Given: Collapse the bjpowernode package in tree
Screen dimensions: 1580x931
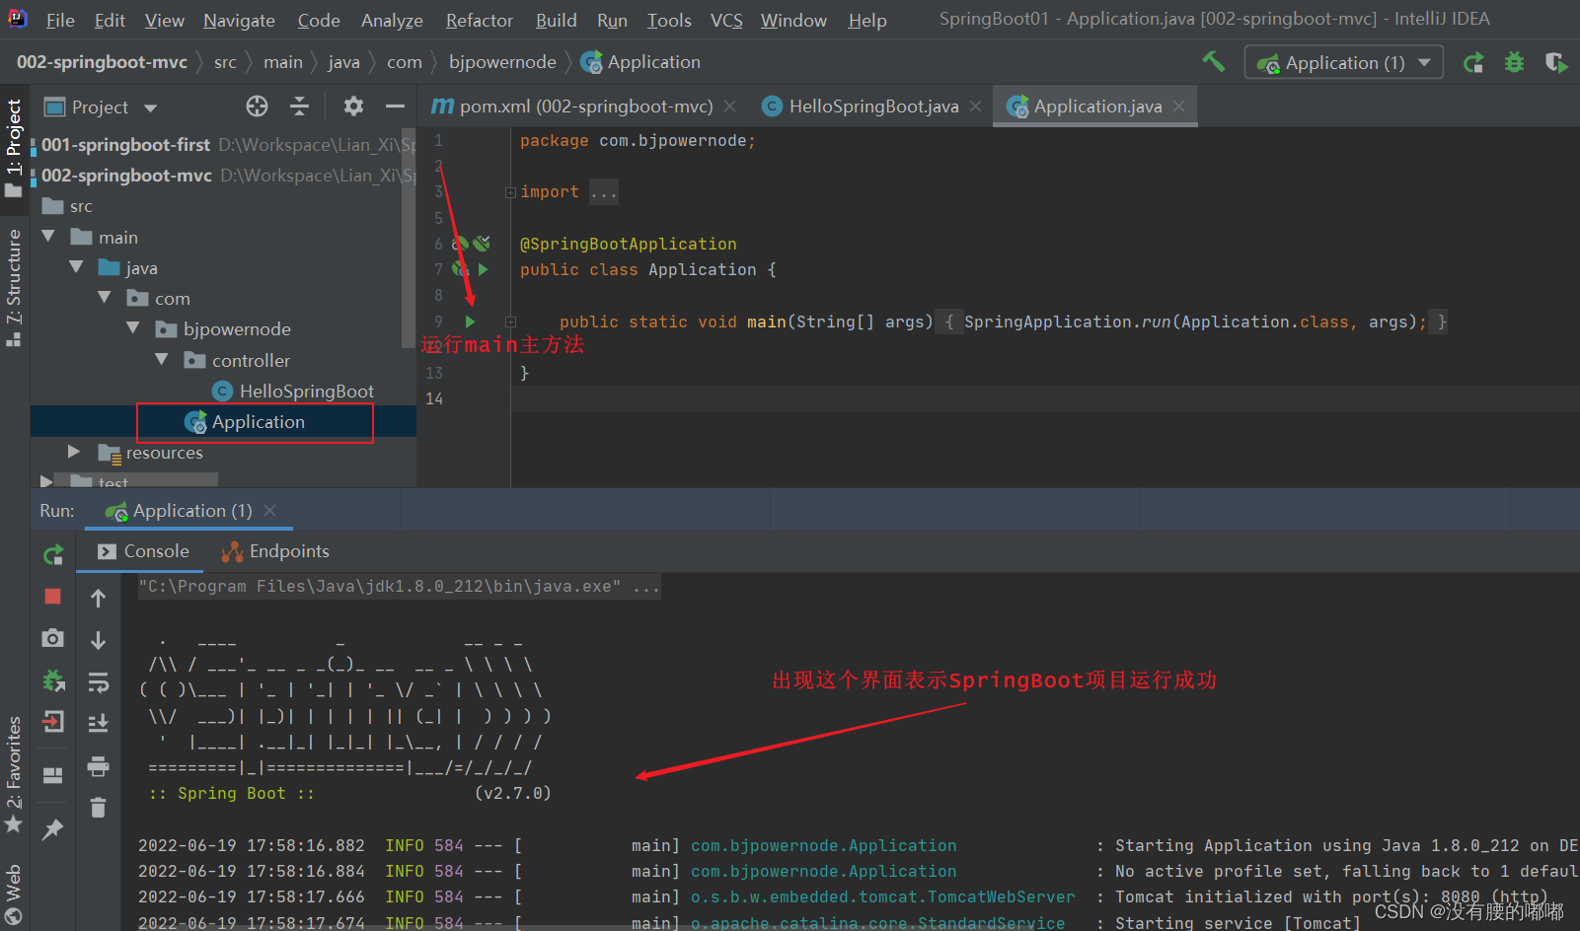Looking at the screenshot, I should [133, 328].
